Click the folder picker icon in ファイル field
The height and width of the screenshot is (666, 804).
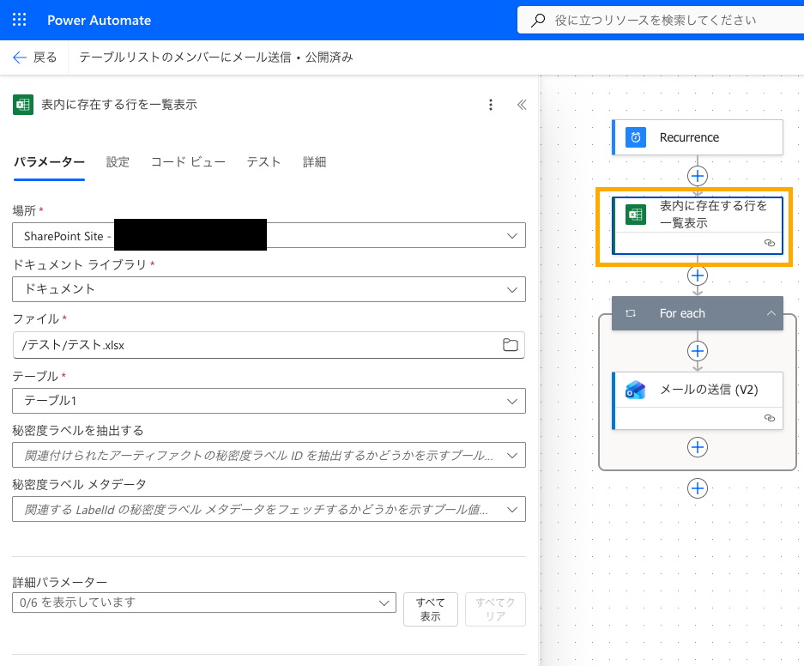[511, 345]
